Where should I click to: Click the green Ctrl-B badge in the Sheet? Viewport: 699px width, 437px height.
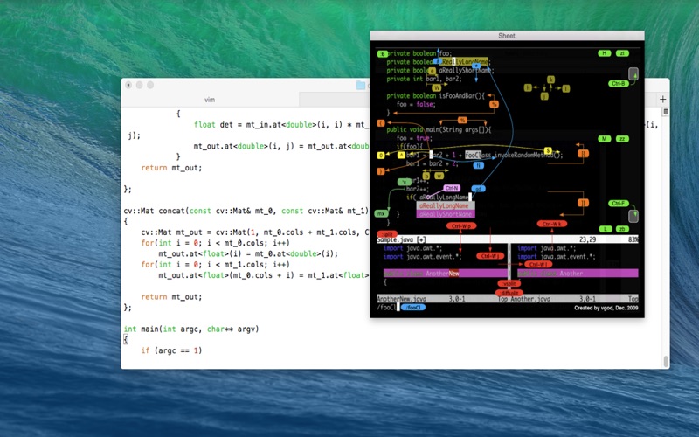tap(619, 83)
